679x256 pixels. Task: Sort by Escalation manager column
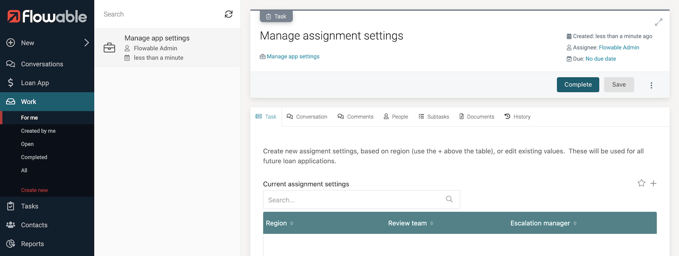[575, 224]
